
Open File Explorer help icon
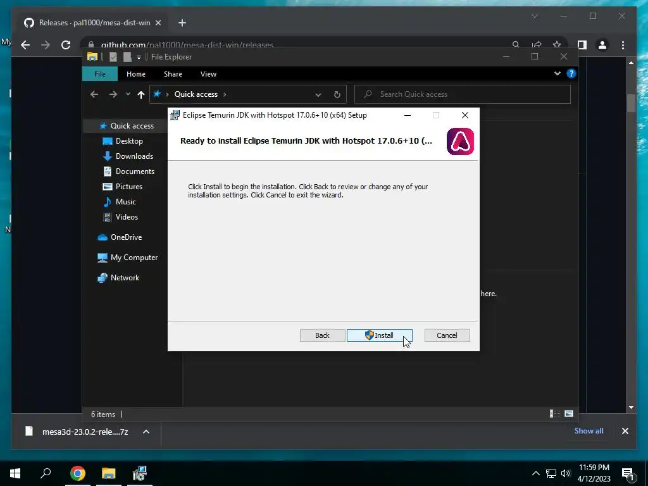tap(571, 73)
